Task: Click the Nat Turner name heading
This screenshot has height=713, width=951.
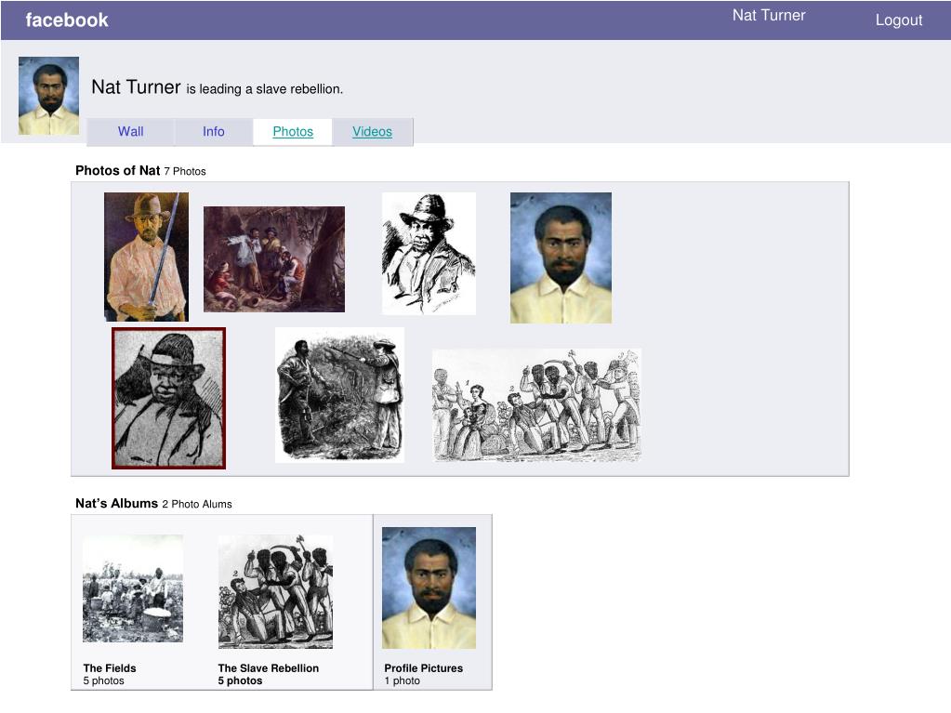Action: click(136, 87)
